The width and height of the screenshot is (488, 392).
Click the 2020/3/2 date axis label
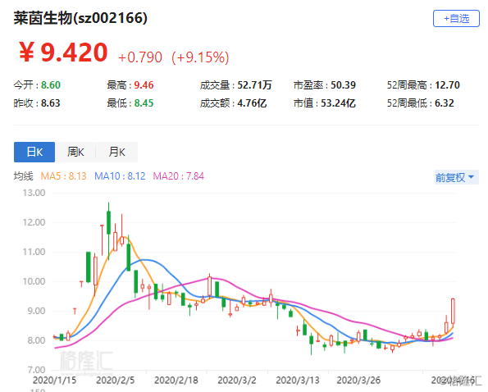point(237,381)
